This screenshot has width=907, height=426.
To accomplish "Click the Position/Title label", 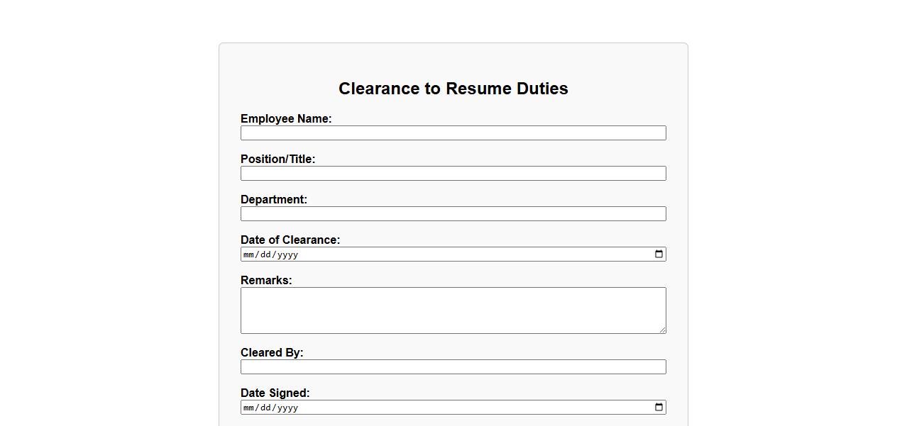I will 277,159.
